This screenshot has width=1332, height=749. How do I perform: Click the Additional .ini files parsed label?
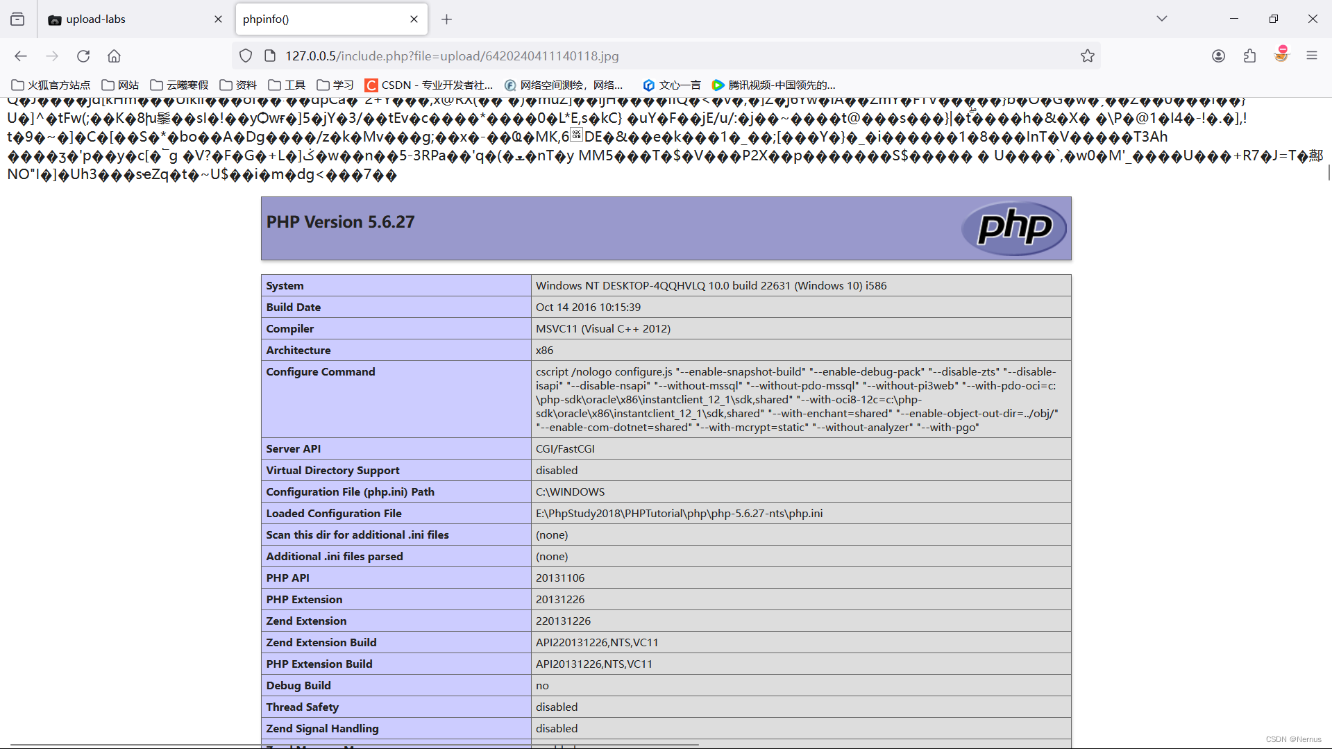[335, 557]
